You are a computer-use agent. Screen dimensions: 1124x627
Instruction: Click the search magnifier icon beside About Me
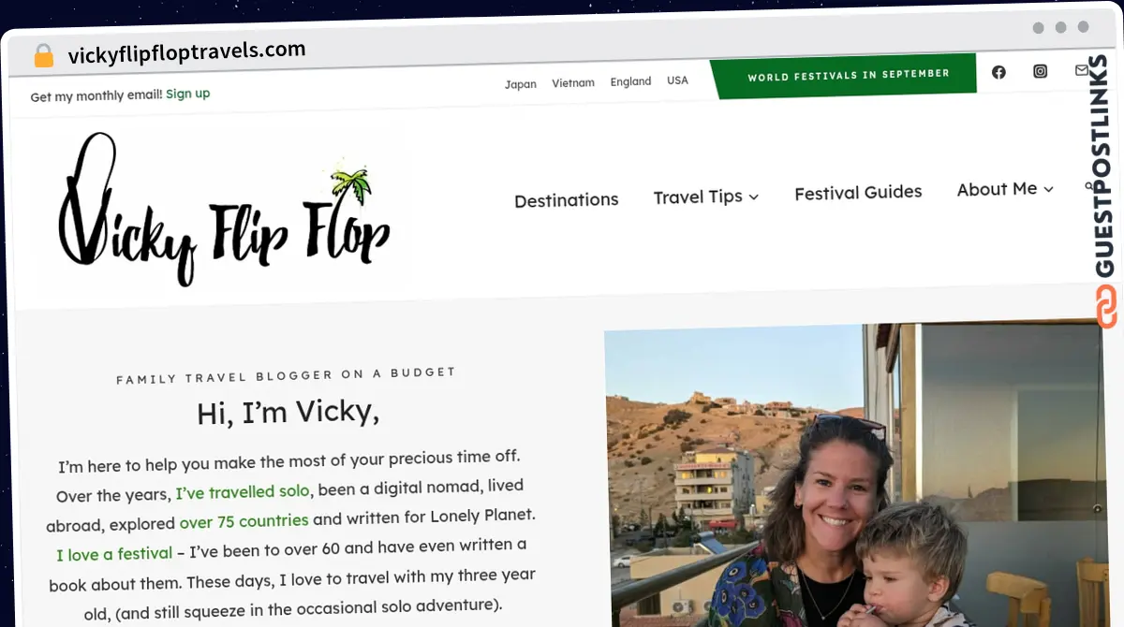[1089, 187]
